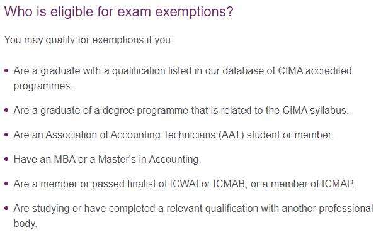
Task: Click the "You may qualify for exemptions" intro sentence
Action: click(x=88, y=40)
